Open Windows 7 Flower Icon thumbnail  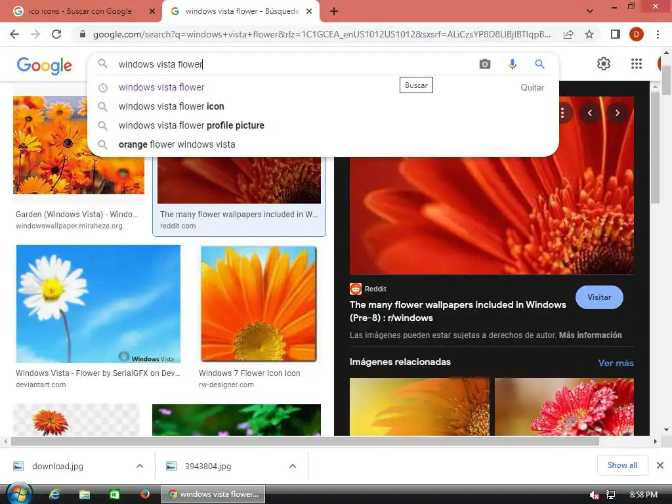click(259, 304)
